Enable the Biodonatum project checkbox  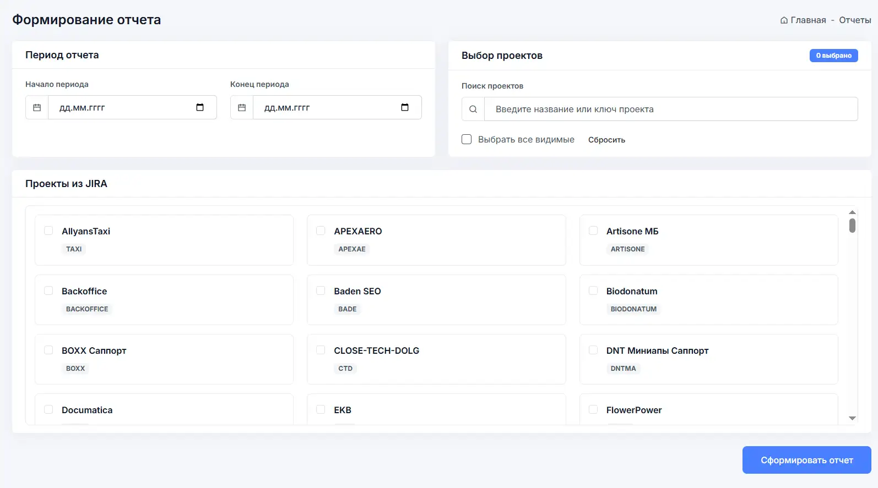coord(593,290)
